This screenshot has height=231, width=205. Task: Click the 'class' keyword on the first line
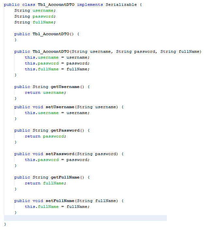(x=29, y=5)
